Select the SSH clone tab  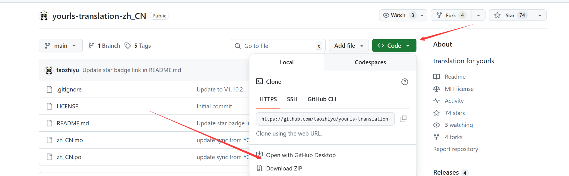click(x=292, y=99)
